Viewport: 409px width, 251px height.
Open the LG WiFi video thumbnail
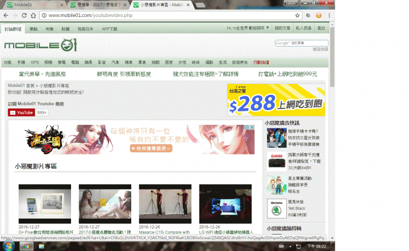226,204
